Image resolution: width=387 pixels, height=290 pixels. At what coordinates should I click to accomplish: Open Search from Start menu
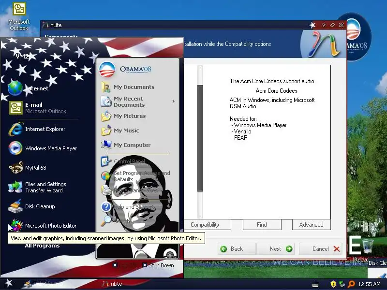[x=115, y=221]
